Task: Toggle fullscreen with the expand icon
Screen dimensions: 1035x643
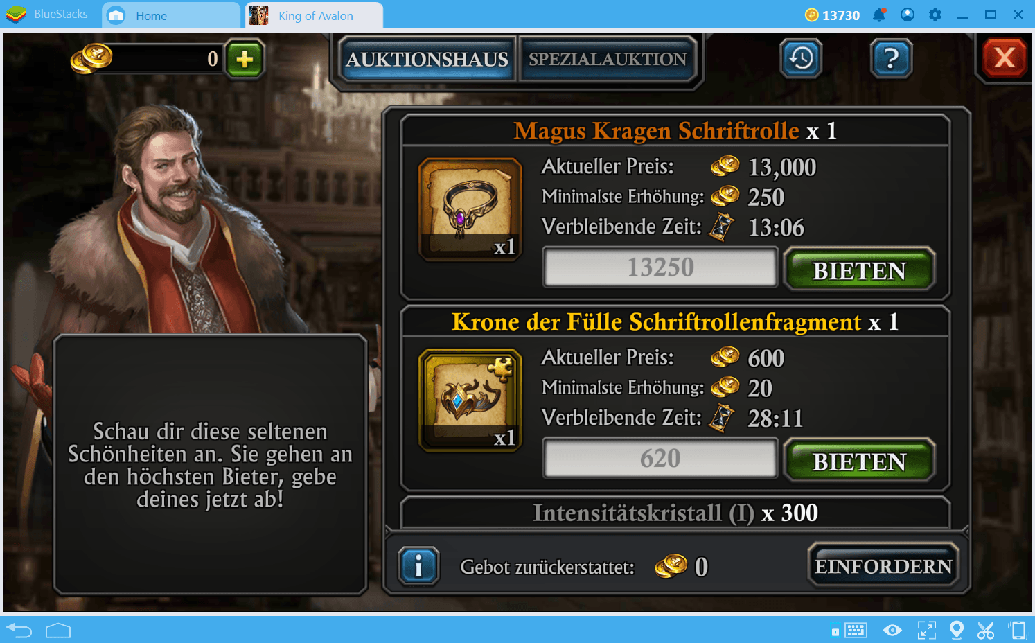Action: pyautogui.click(x=926, y=631)
